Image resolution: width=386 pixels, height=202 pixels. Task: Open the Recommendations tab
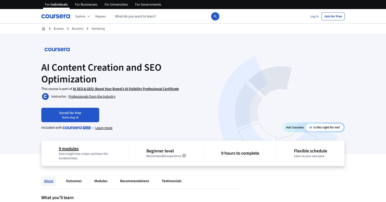[x=134, y=181]
